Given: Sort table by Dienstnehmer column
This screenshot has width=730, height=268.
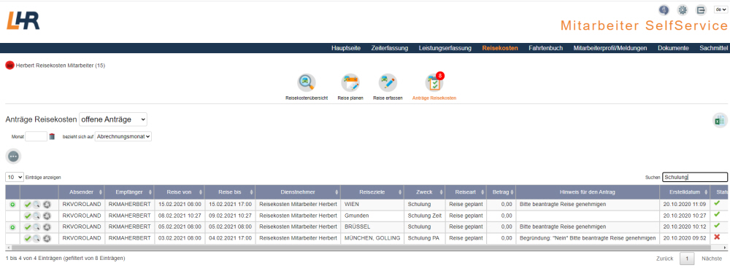Looking at the screenshot, I should tap(298, 192).
